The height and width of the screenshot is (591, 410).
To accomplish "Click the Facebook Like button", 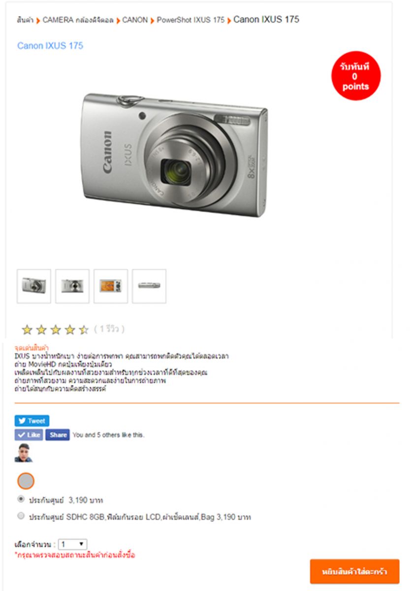I will point(29,435).
